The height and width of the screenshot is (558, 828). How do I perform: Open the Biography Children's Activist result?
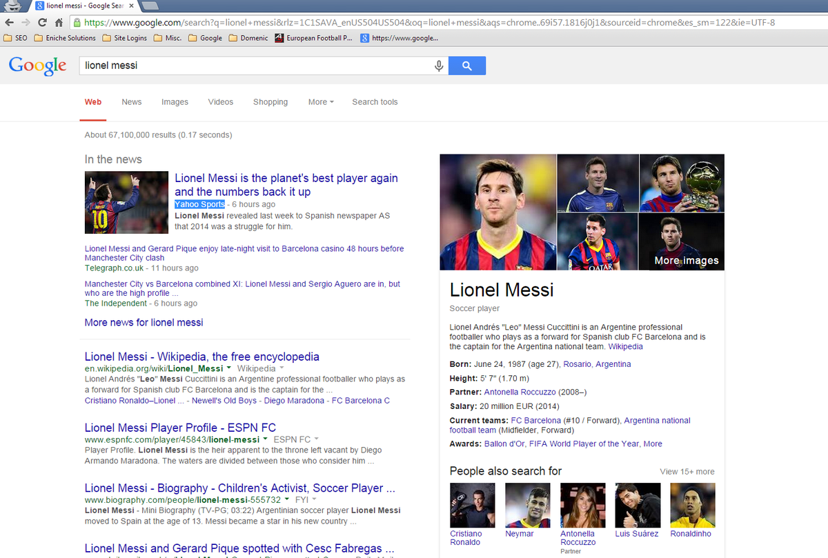point(239,488)
